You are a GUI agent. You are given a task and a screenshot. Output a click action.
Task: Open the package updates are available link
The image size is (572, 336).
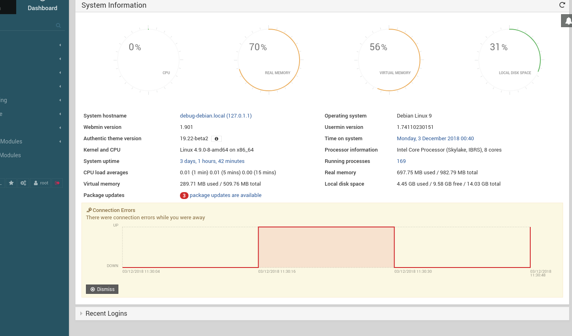pos(225,195)
